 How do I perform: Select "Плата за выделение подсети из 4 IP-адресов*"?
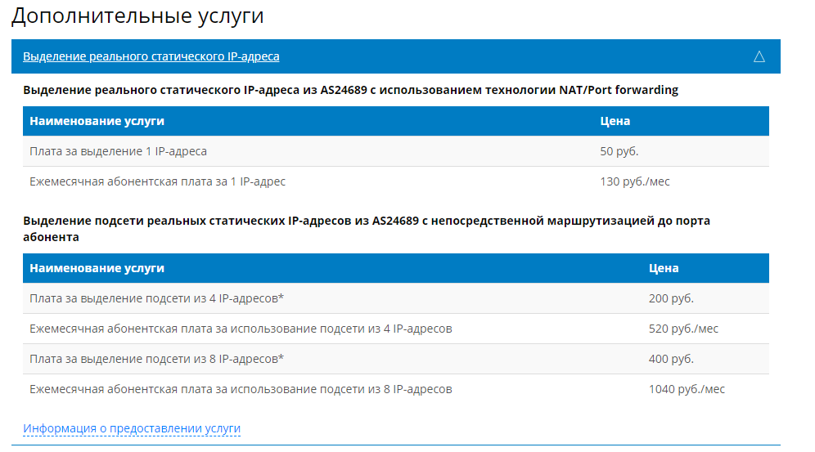click(x=156, y=298)
